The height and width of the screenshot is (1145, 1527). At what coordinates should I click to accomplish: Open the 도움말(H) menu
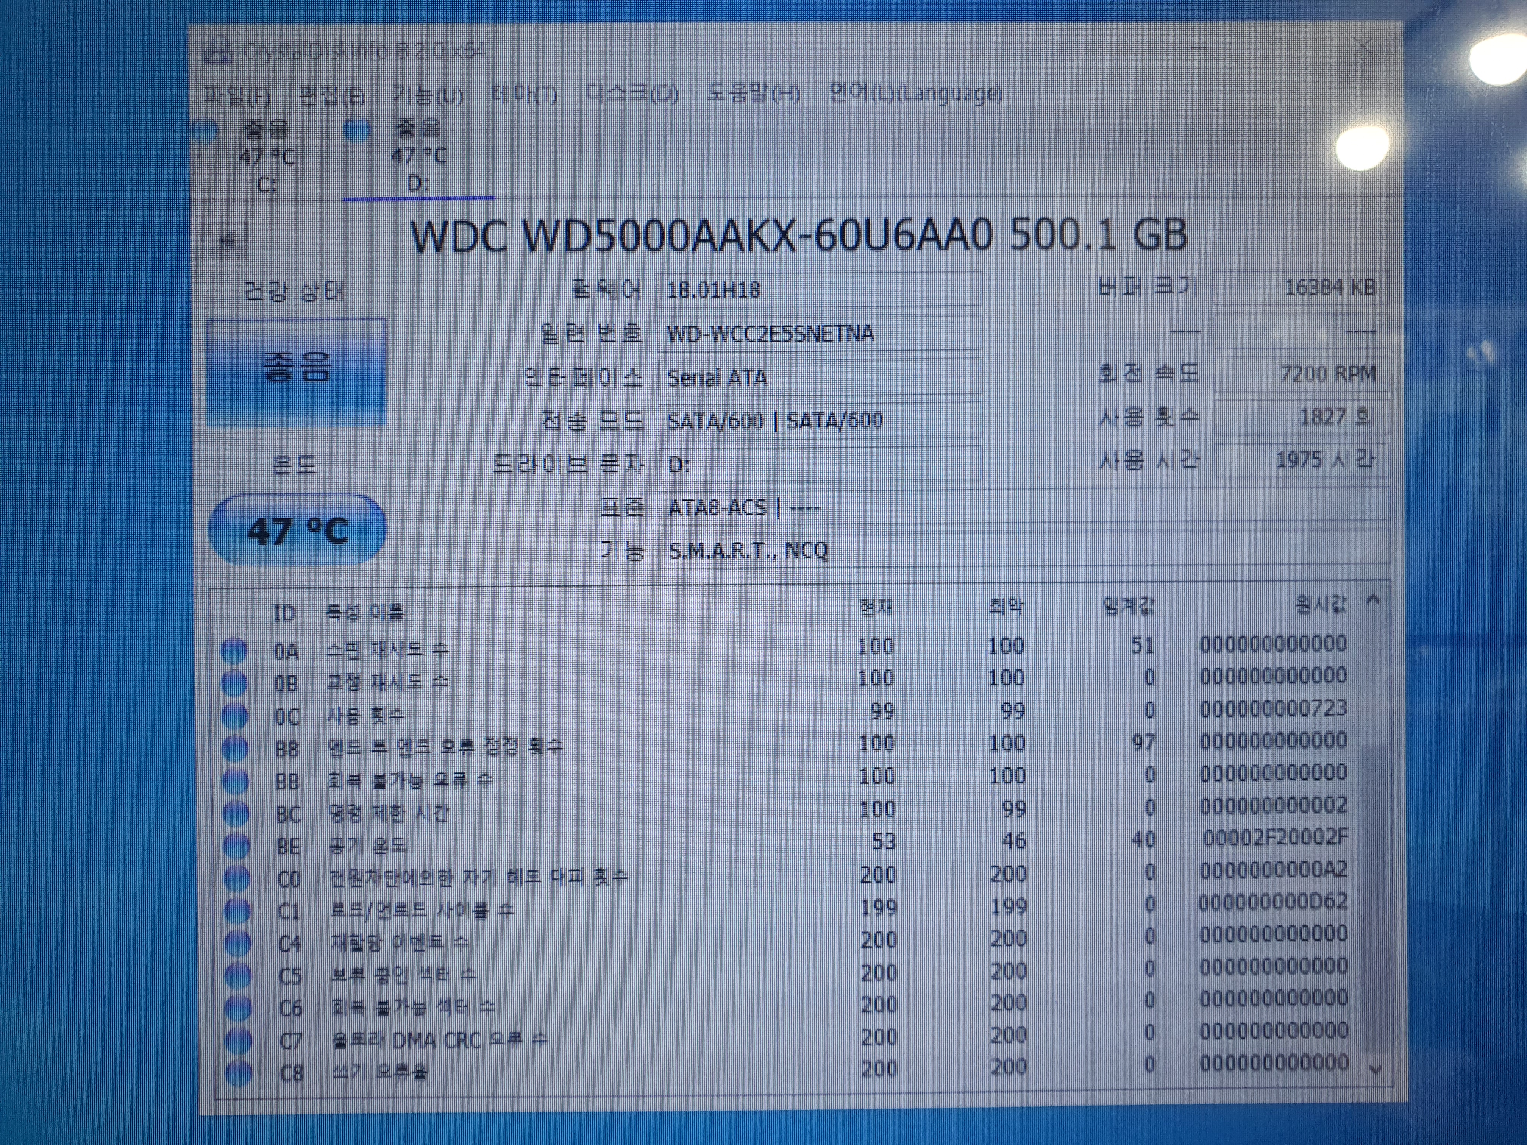(754, 93)
